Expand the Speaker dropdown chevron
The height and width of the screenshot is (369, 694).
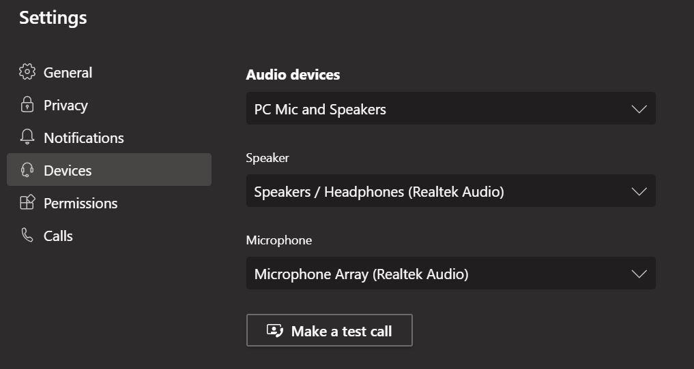click(x=639, y=191)
